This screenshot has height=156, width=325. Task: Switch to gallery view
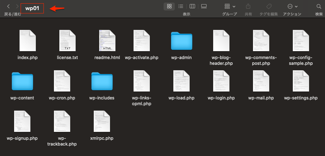[204, 6]
